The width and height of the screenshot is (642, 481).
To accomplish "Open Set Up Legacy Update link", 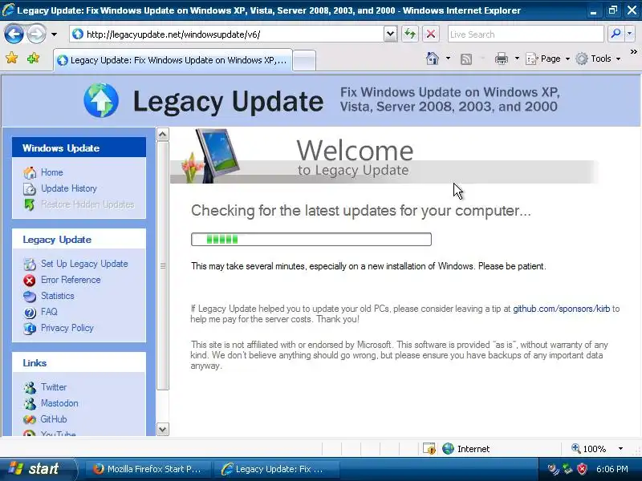I will tap(84, 264).
